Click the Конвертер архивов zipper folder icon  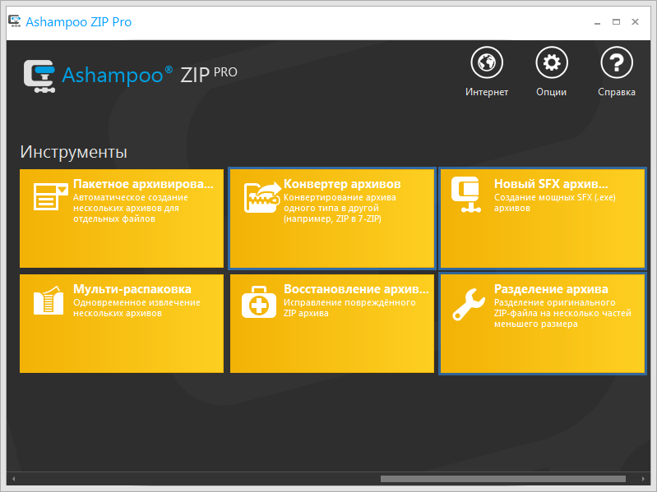point(261,196)
